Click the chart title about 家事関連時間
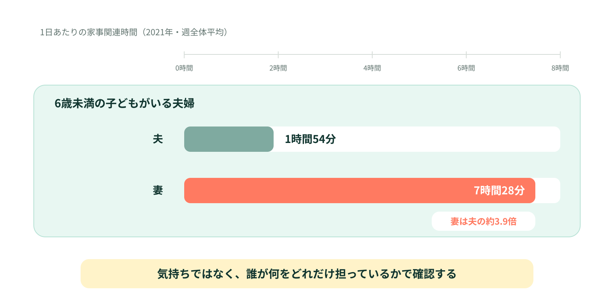The width and height of the screenshot is (614, 299). [x=134, y=32]
